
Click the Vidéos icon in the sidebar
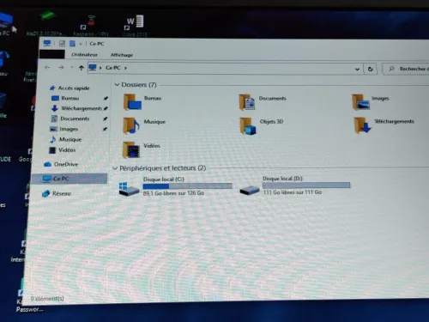52,150
